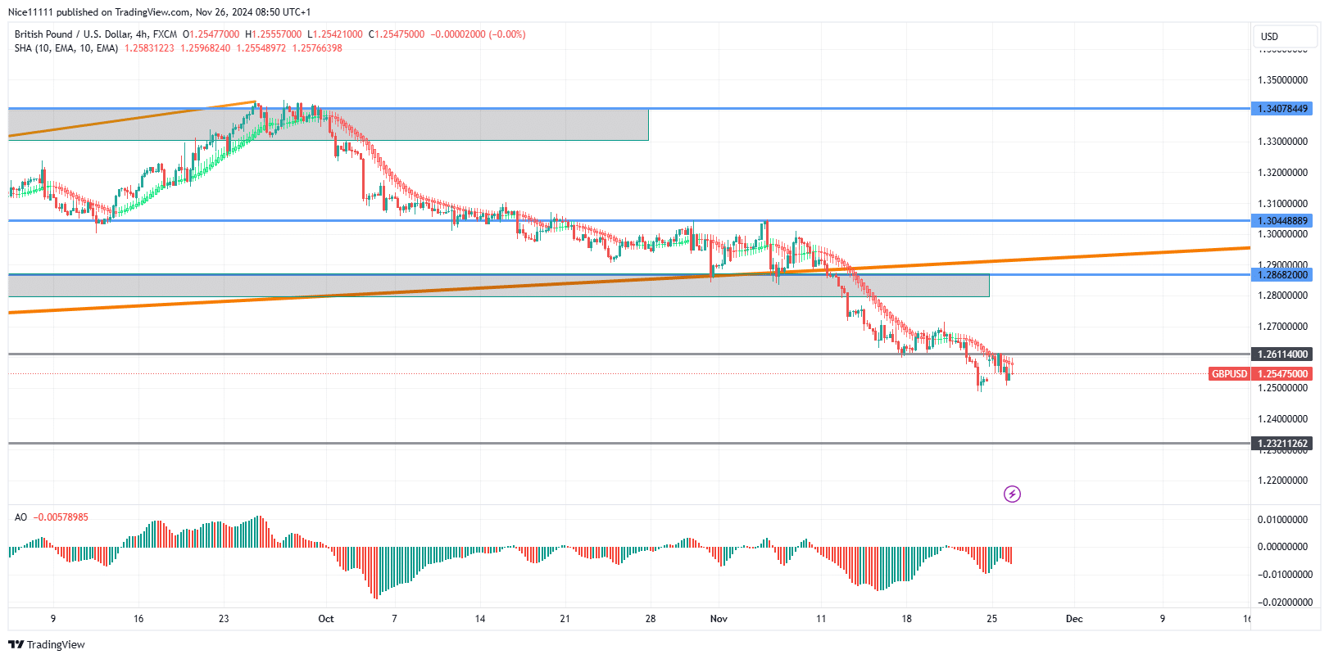Click the SHA (10, EMA, 10, EMA) indicator legend

66,48
